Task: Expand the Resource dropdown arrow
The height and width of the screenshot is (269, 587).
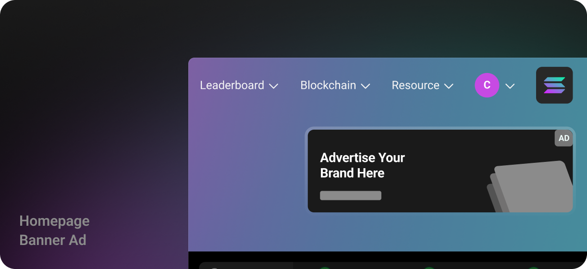Action: (x=449, y=86)
